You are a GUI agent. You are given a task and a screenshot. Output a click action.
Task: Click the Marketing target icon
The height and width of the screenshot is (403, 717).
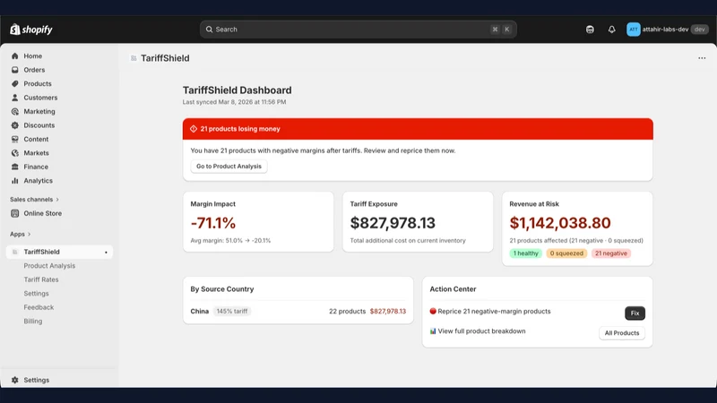tap(15, 111)
